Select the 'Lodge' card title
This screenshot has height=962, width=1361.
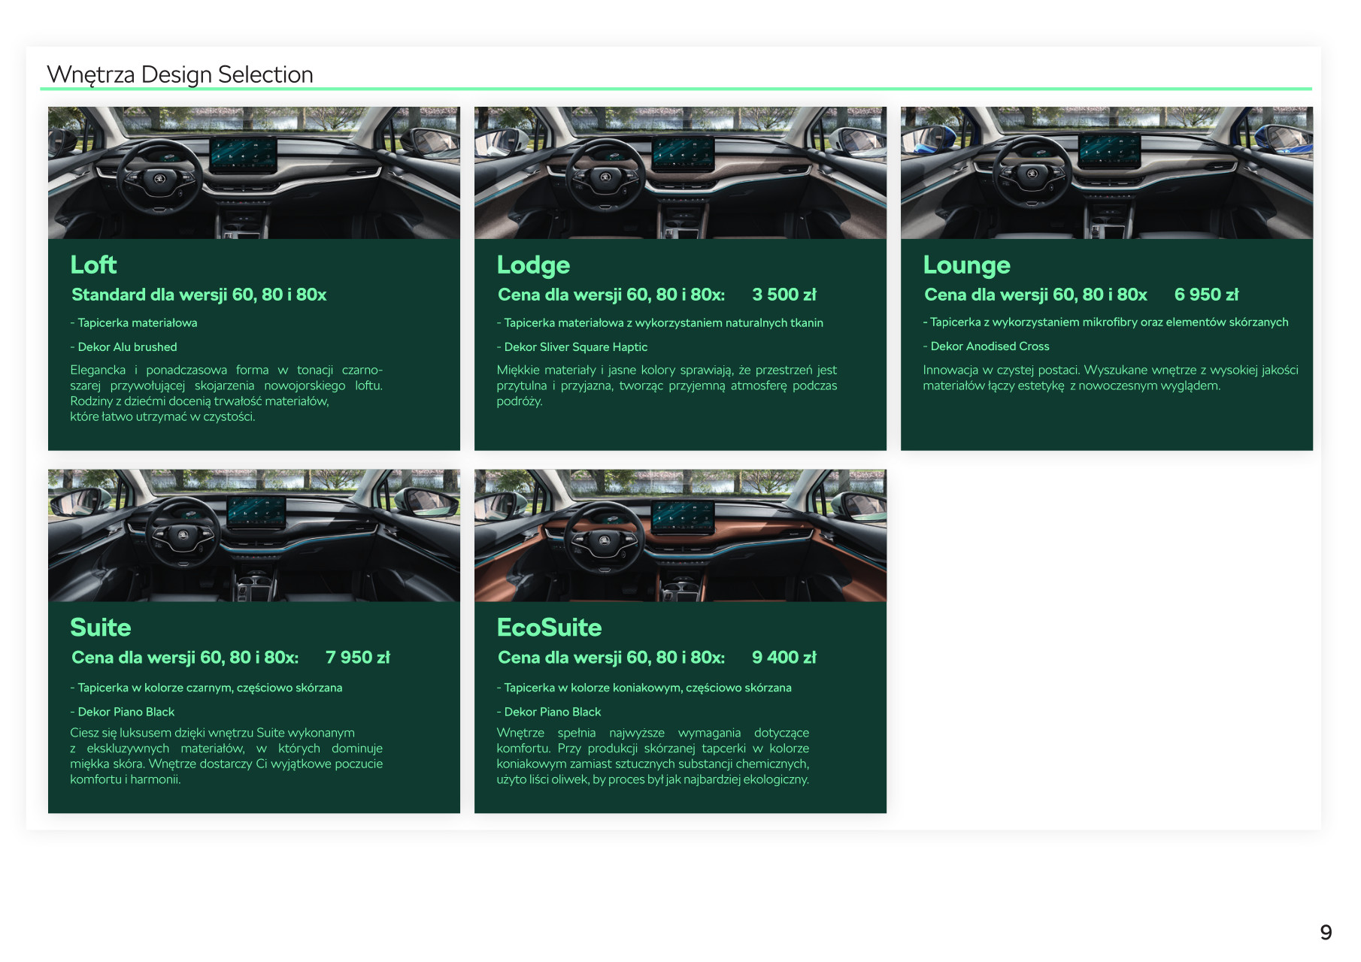(533, 265)
